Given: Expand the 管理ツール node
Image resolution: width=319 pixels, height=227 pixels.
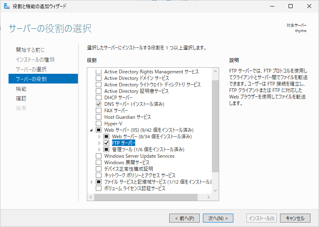Looking at the screenshot, I should (x=99, y=150).
